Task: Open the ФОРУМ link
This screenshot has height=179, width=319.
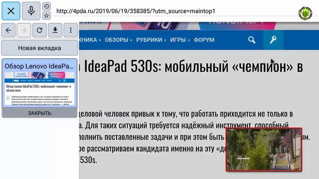Action: 204,40
